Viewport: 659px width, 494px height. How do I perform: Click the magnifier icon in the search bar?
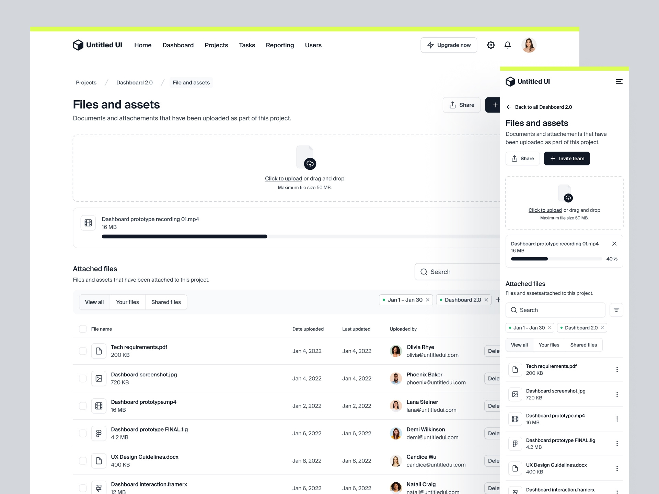pyautogui.click(x=424, y=271)
